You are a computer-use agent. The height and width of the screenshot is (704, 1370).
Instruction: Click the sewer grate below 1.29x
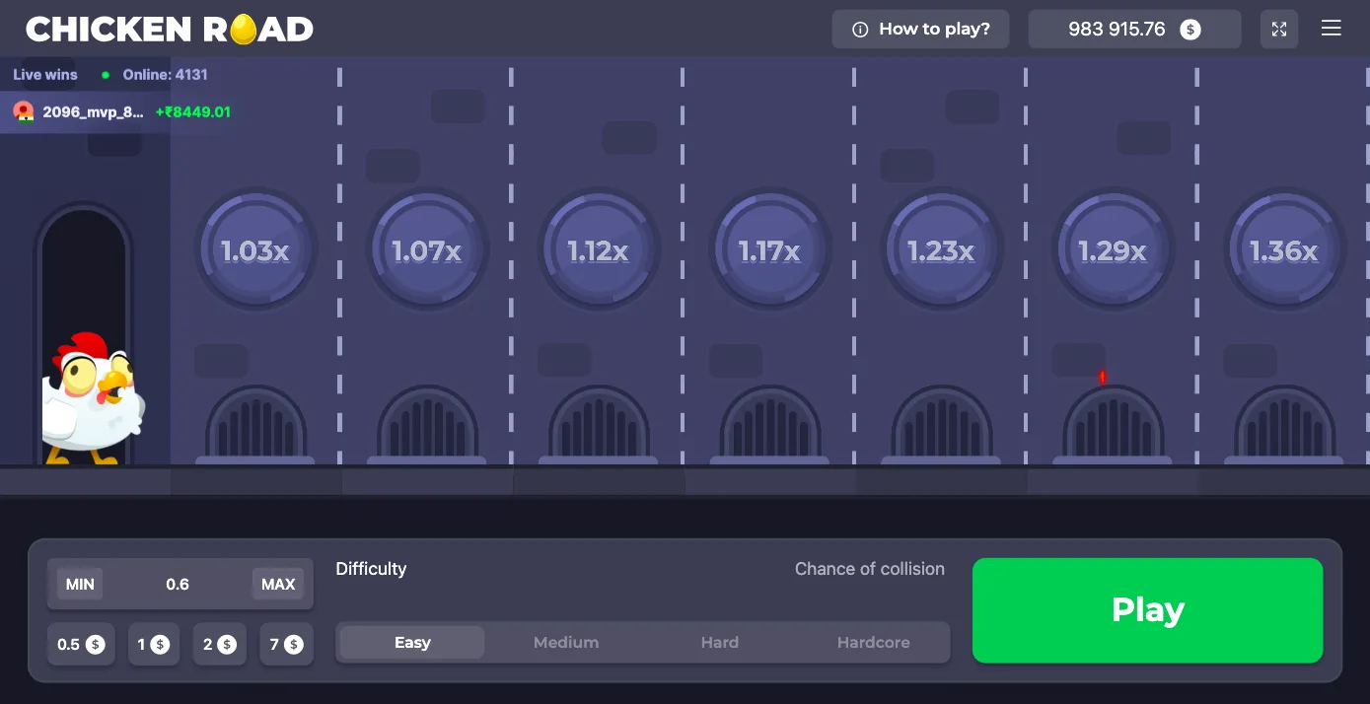1113,424
